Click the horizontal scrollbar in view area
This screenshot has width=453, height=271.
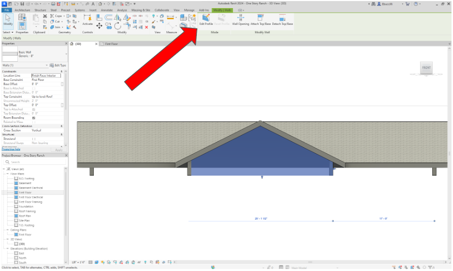tap(310, 262)
